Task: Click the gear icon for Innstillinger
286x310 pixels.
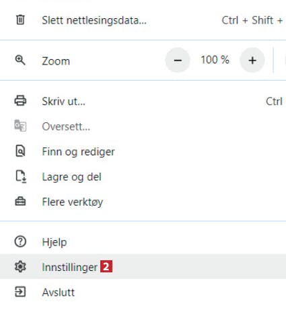Action: click(20, 267)
